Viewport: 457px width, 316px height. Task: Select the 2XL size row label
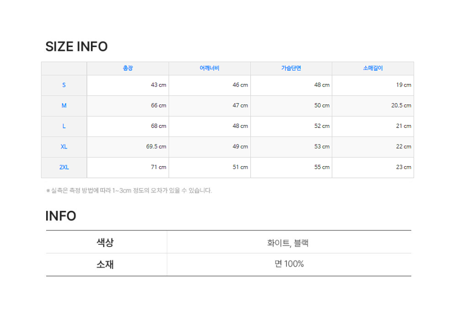[64, 167]
